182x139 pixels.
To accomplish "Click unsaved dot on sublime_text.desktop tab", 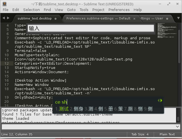I will coord(55,19).
